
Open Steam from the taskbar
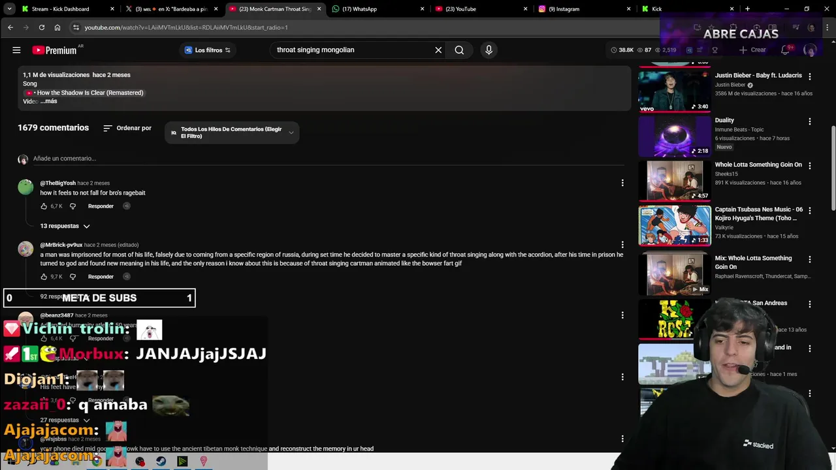(x=161, y=462)
